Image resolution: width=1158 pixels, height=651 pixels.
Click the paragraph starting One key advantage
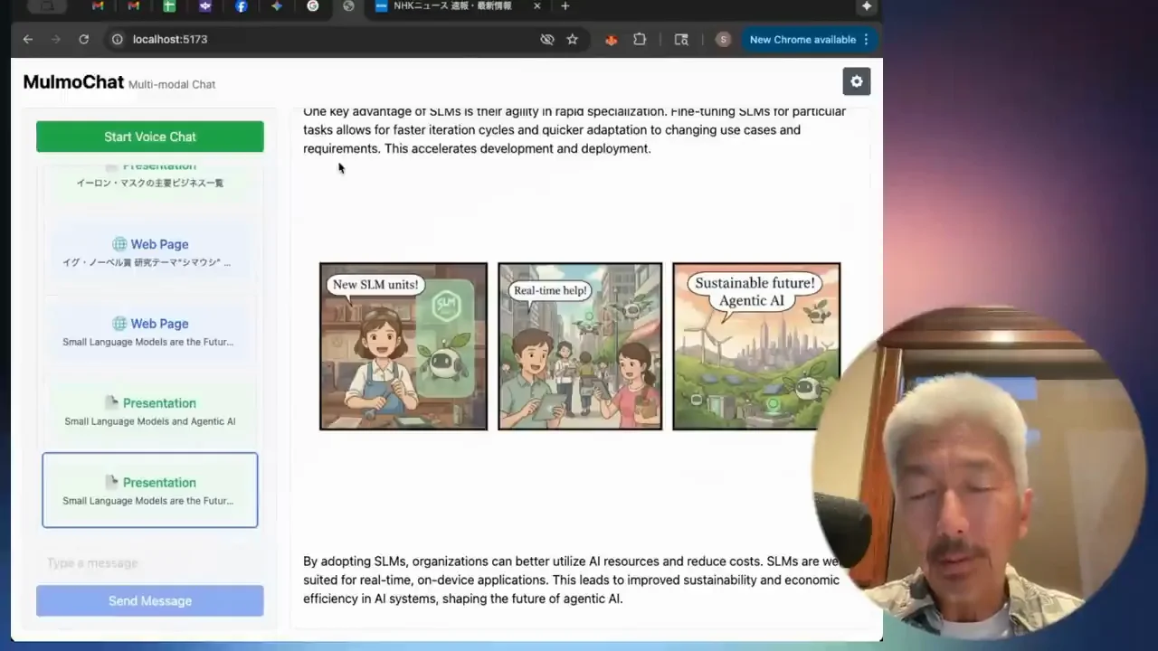point(574,130)
